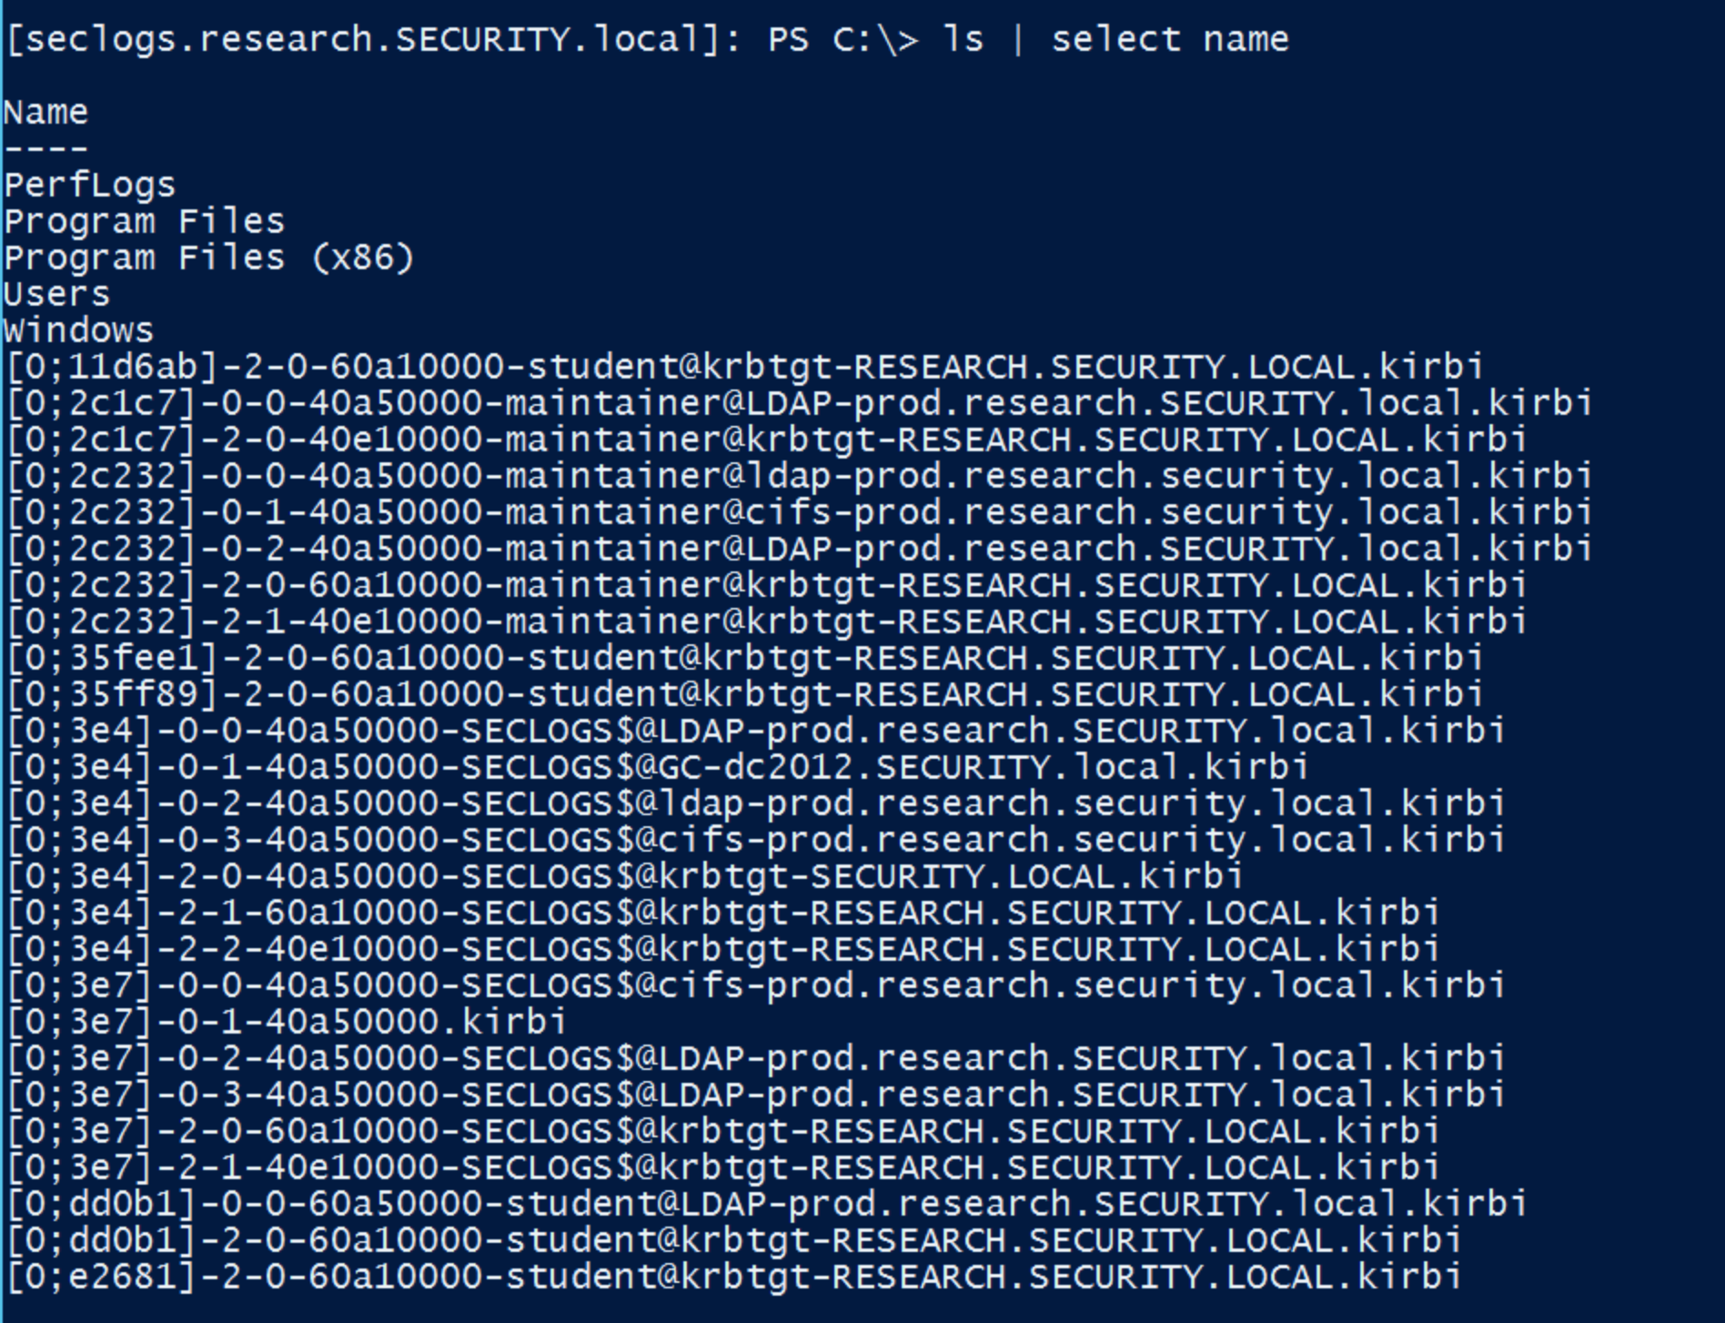This screenshot has height=1323, width=1725.
Task: Click the PerfLogs directory entry
Action: pyautogui.click(x=89, y=185)
